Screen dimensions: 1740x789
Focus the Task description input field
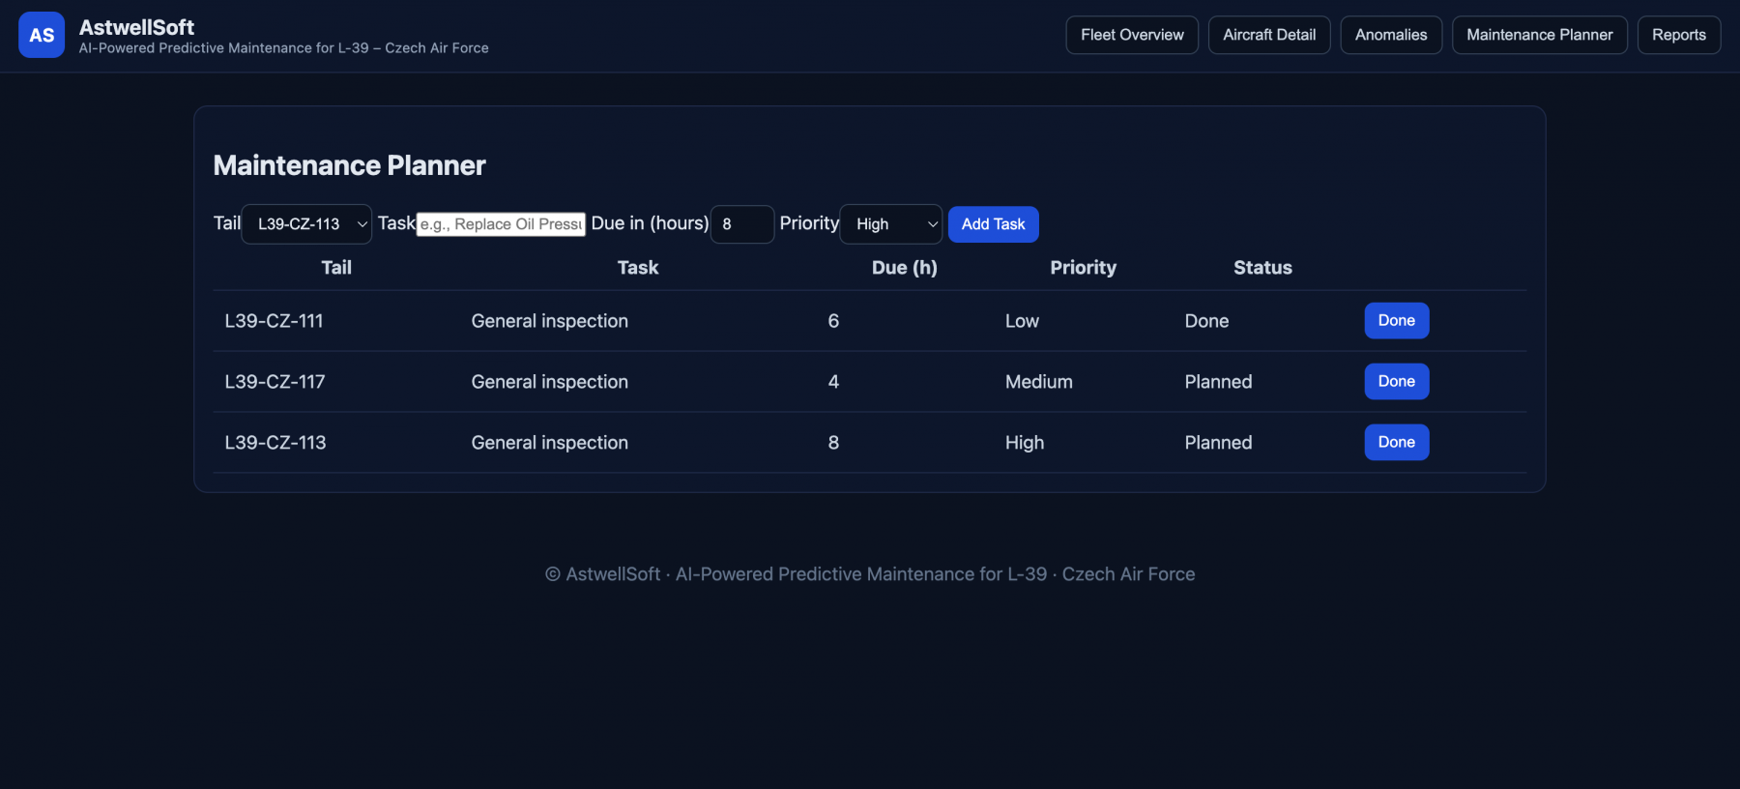click(x=501, y=224)
